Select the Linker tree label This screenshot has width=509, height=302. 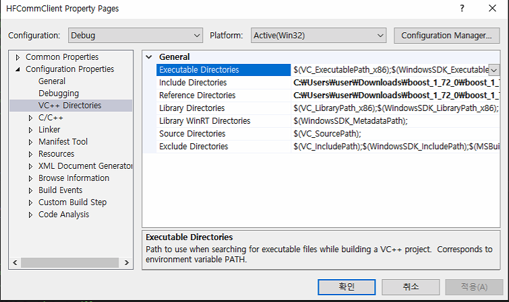[49, 130]
